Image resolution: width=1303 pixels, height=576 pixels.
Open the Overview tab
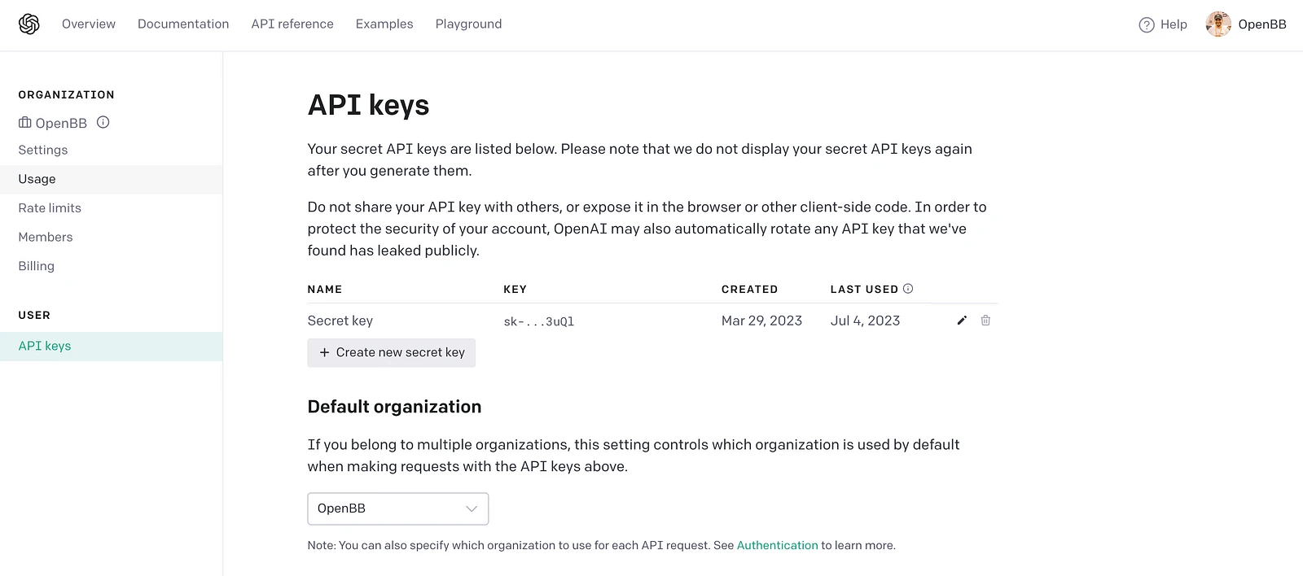89,24
